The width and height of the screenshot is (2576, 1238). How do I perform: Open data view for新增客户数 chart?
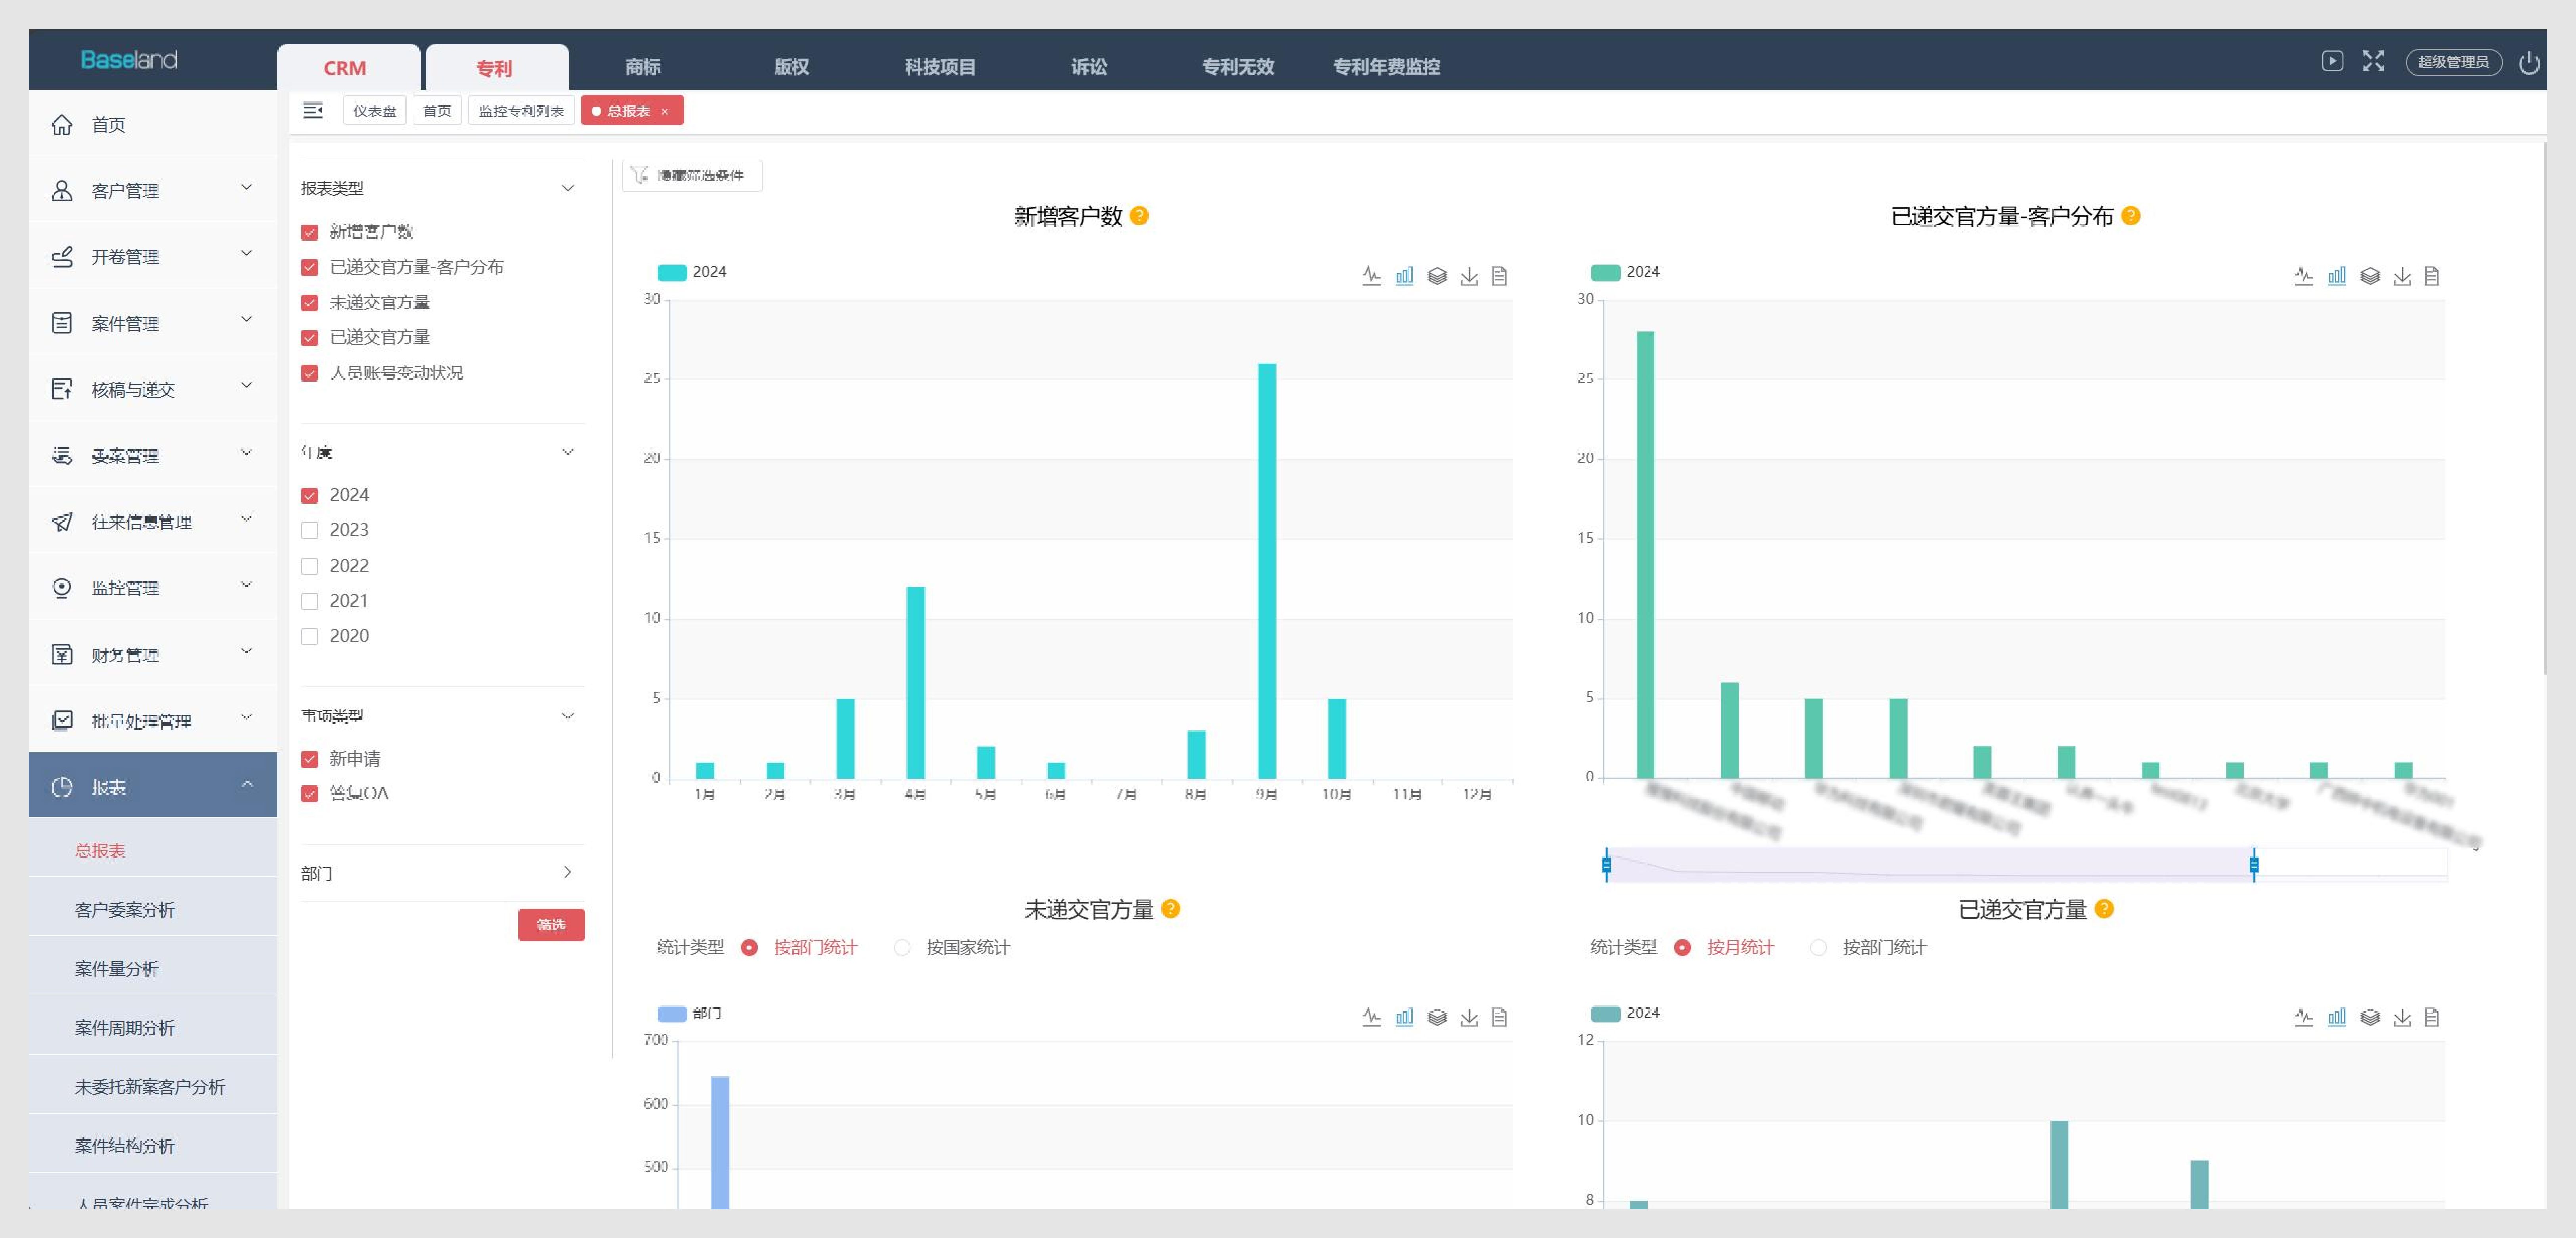1499,276
